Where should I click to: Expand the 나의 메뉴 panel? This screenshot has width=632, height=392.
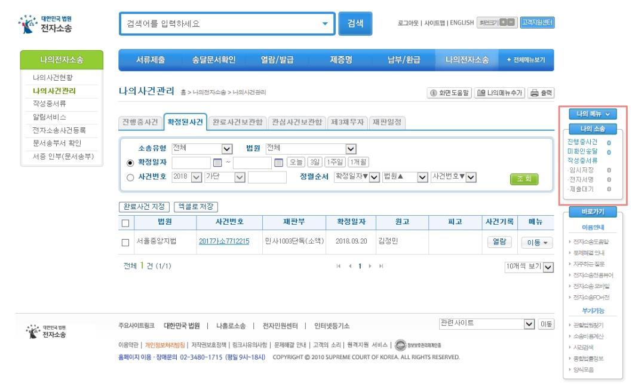coord(593,114)
